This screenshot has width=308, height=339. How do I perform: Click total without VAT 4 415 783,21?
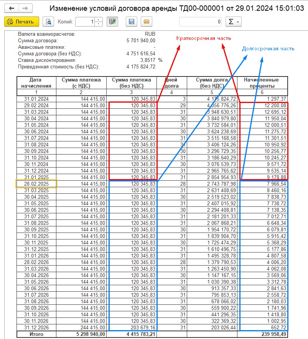[132, 334]
